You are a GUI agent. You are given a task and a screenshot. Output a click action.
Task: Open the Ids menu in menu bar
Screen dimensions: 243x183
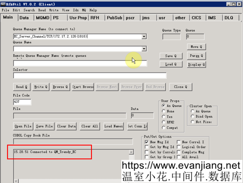pos(76,10)
